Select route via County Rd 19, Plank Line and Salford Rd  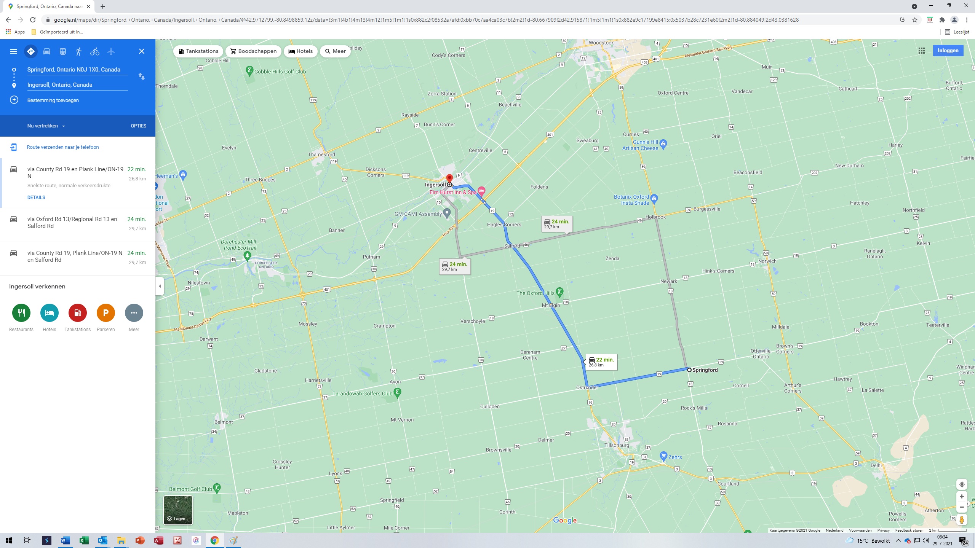click(78, 258)
